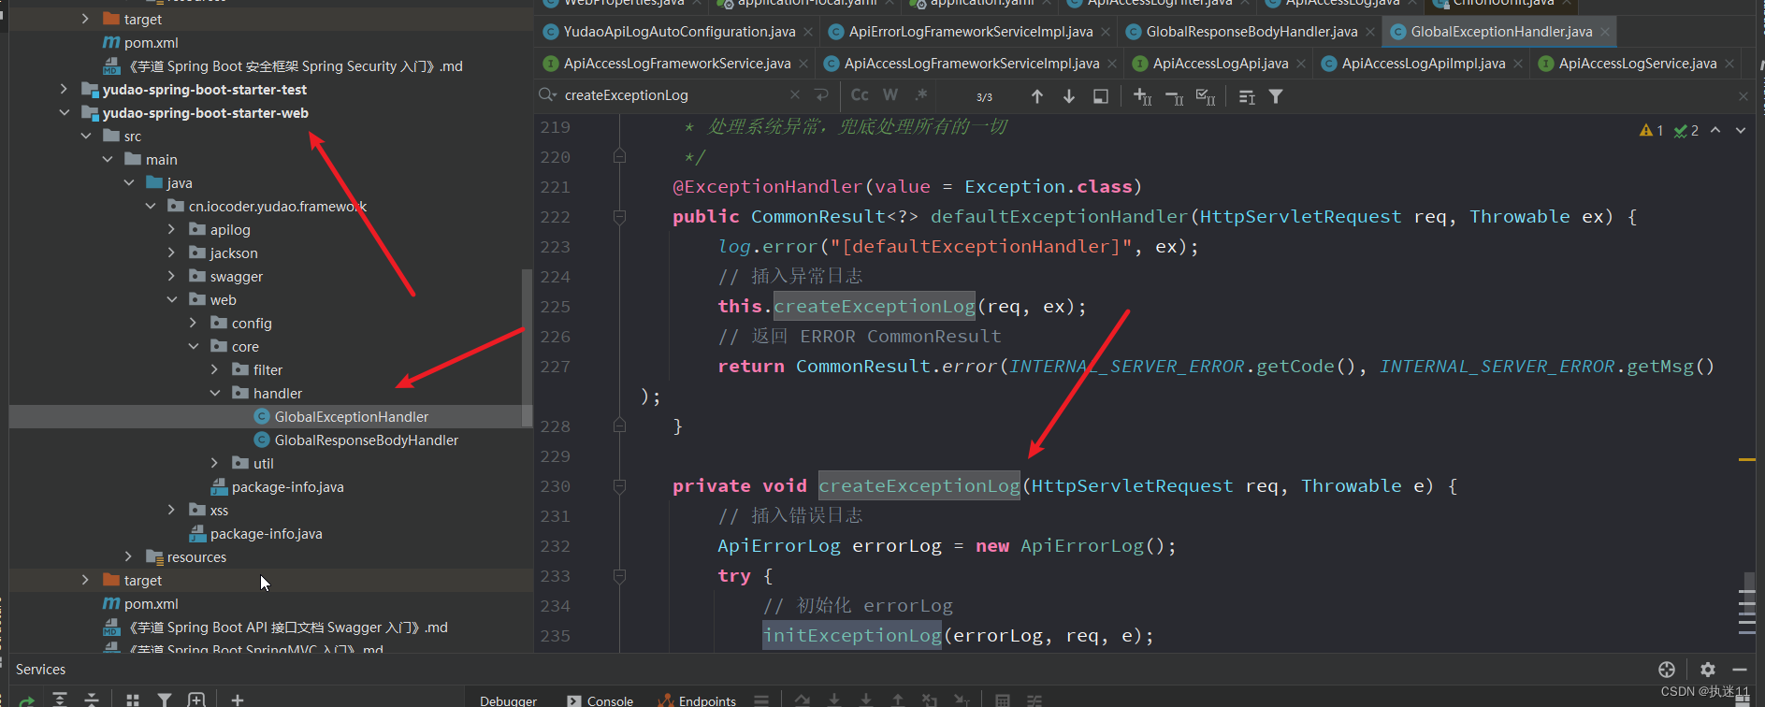1765x707 pixels.
Task: Toggle Words option in find bar
Action: click(890, 95)
